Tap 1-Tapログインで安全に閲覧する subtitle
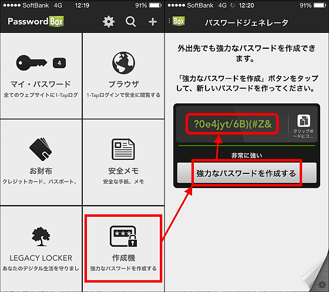Viewport: 329px width, 292px height. [x=123, y=95]
